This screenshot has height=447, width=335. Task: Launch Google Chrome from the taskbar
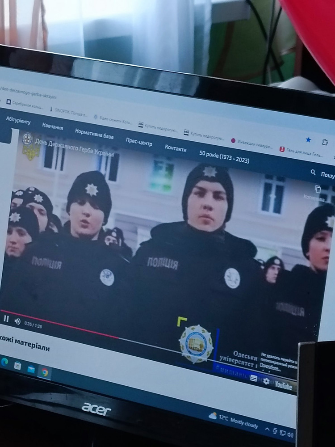(45, 372)
